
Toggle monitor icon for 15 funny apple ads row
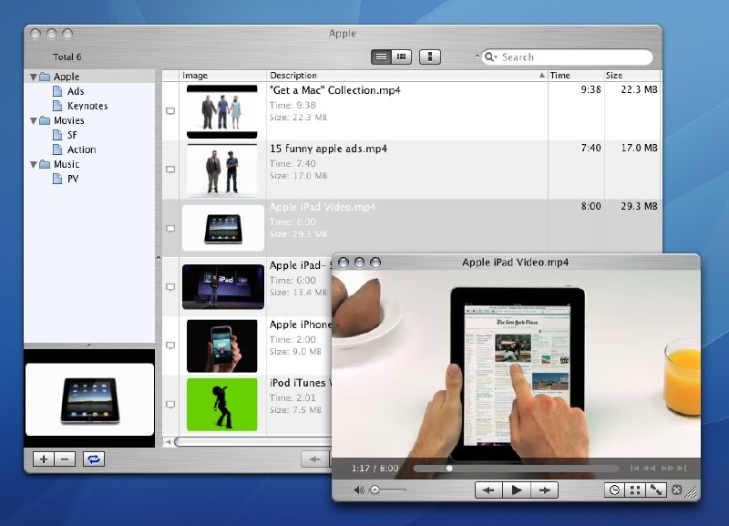[x=169, y=170]
